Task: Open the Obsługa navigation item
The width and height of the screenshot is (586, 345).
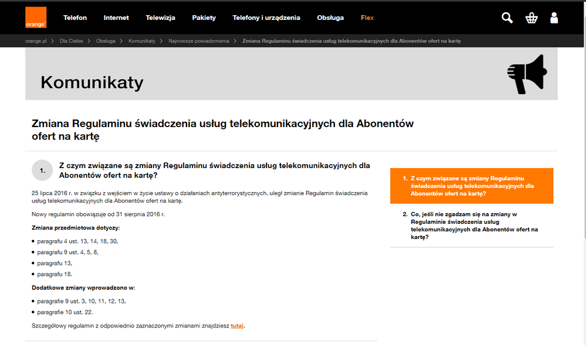Action: 330,18
